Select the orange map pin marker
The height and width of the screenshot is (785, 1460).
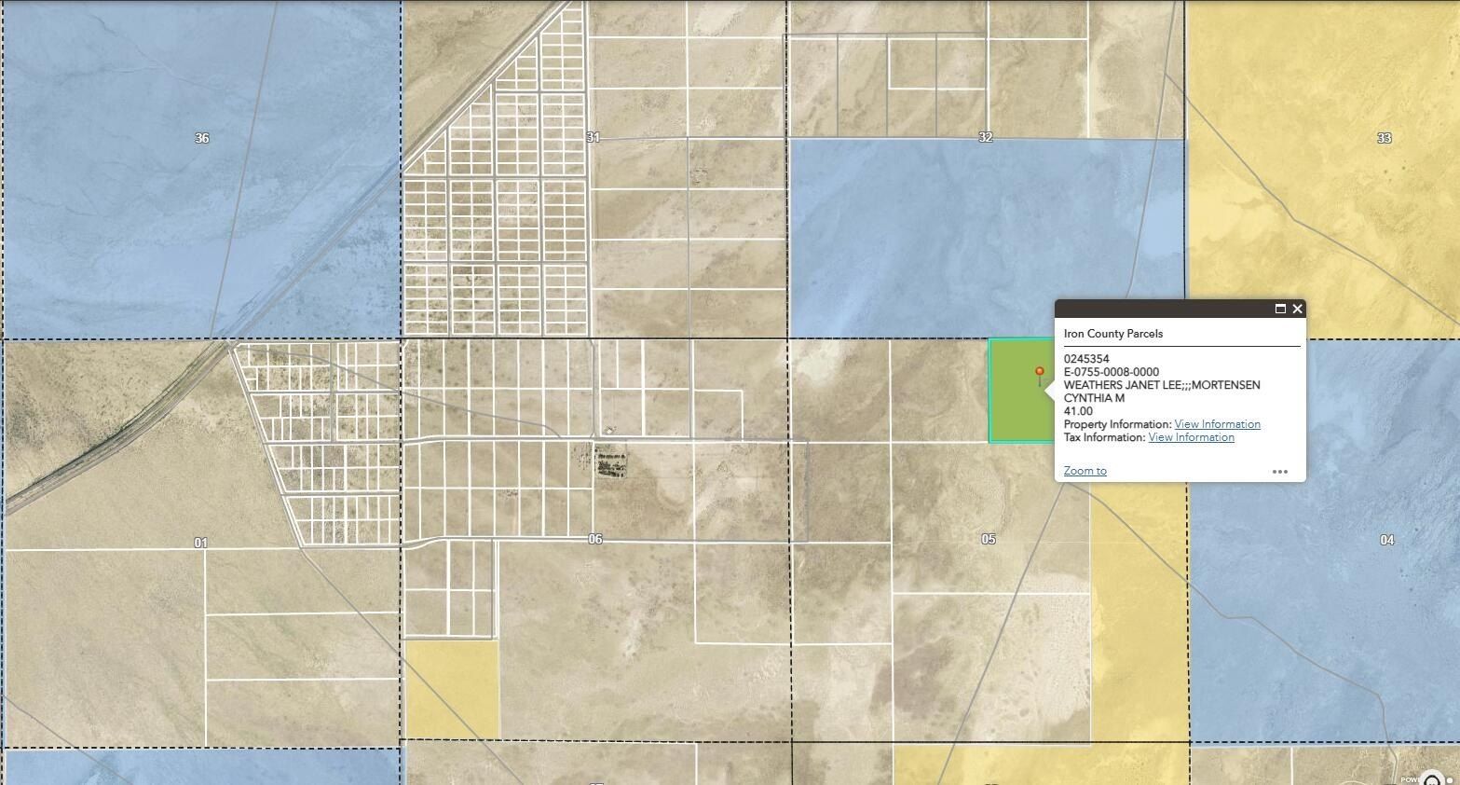point(1038,373)
